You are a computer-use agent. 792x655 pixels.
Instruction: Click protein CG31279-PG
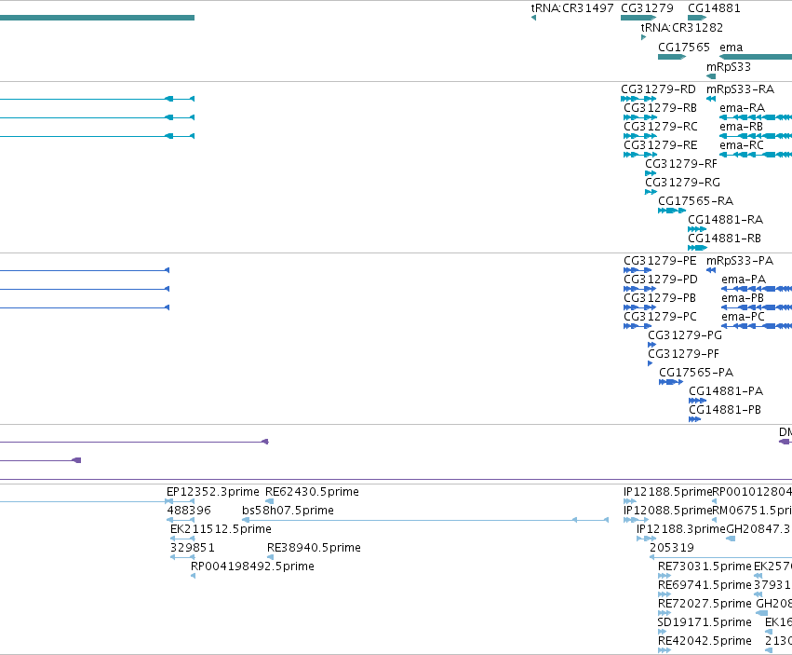(x=685, y=335)
